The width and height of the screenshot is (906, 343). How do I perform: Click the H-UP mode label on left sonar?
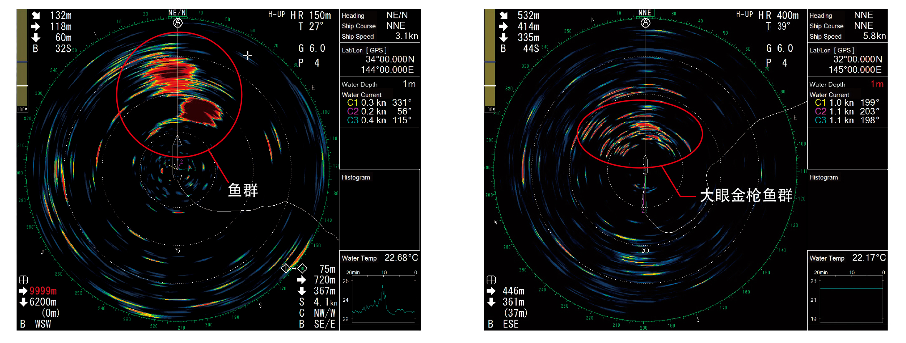pos(277,15)
